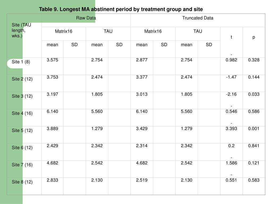Click 'TAU' header under Truncated Data
Screen dimensions: 272x204
[198, 31]
